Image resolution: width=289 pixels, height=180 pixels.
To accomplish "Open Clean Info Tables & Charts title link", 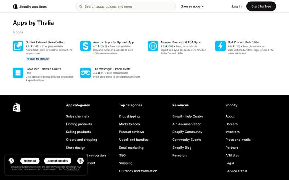I will [43, 69].
